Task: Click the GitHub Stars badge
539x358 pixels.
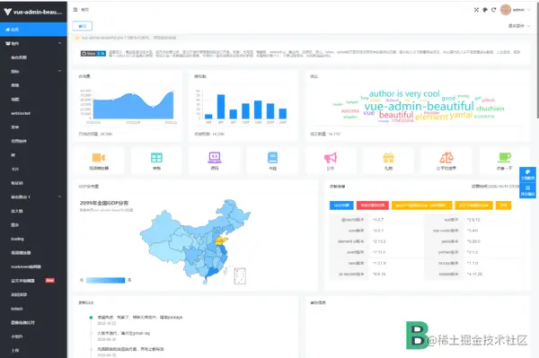Action: click(x=93, y=54)
